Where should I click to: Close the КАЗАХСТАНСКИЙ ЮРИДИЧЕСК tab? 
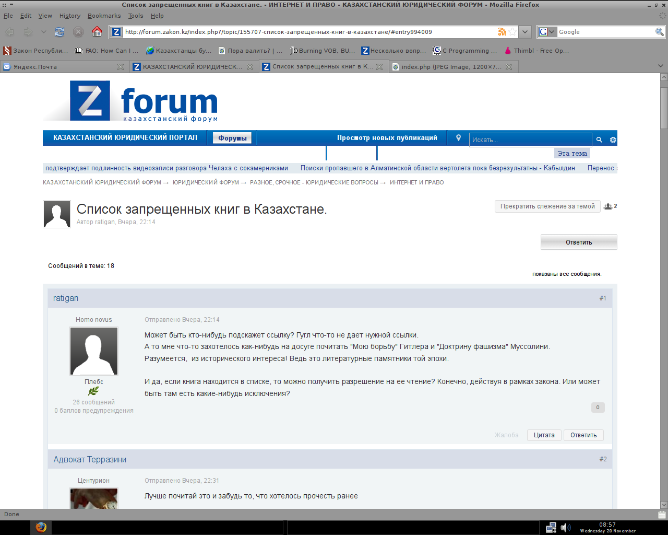pyautogui.click(x=250, y=67)
